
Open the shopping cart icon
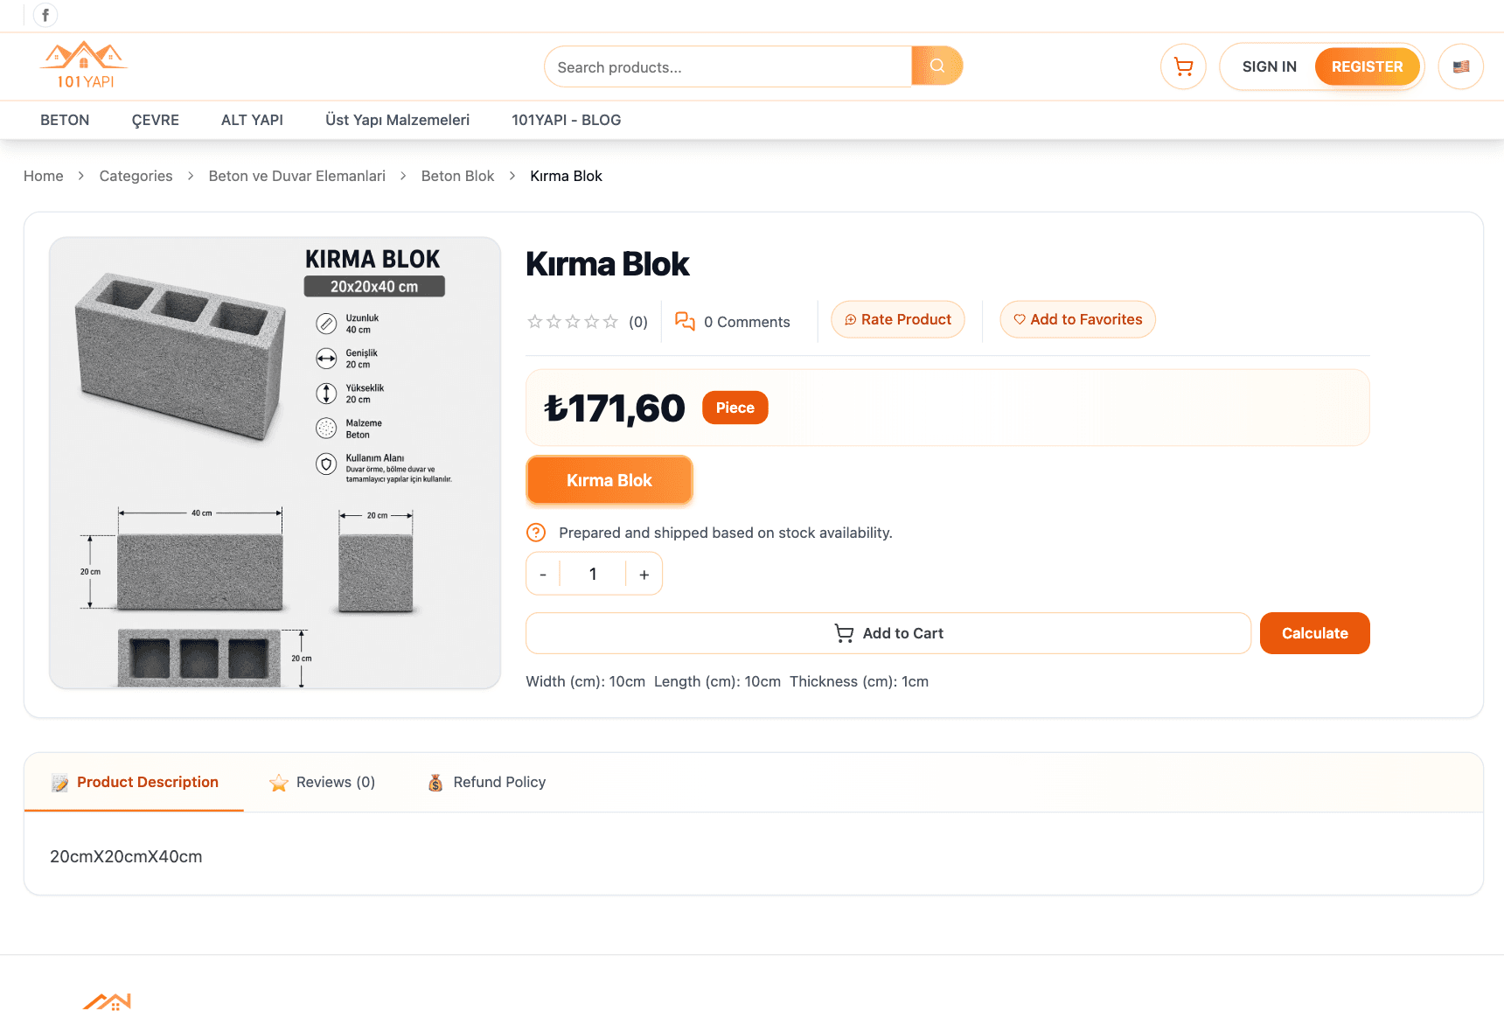pos(1183,66)
